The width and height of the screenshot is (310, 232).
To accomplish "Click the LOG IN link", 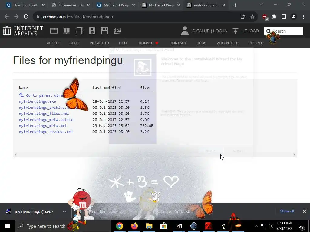I will tap(220, 31).
